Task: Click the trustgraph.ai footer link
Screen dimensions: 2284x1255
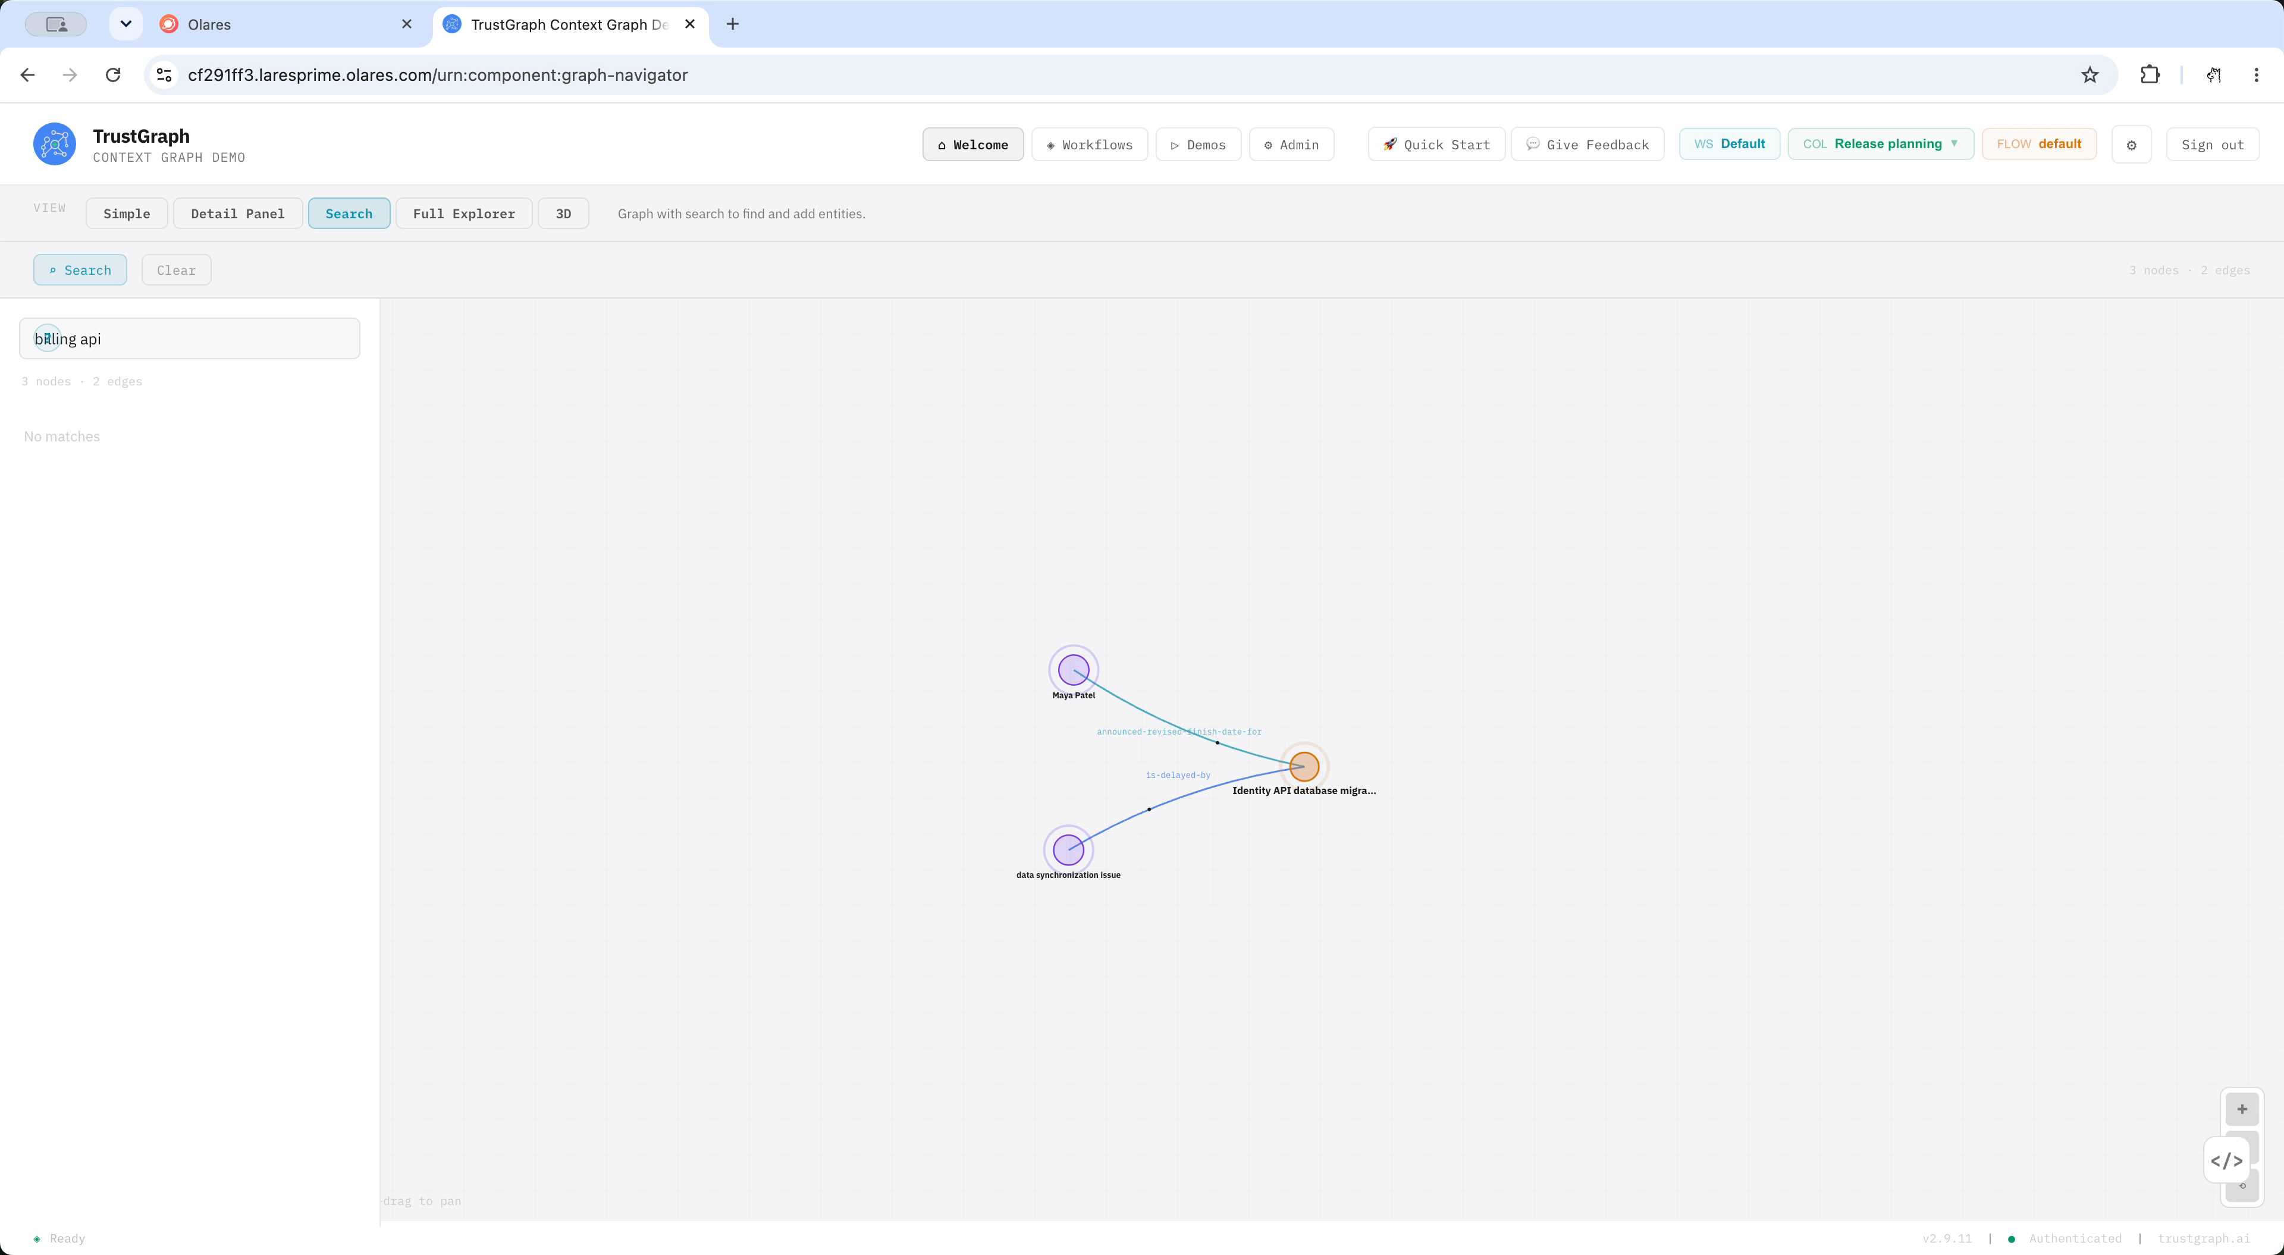Action: (2203, 1239)
